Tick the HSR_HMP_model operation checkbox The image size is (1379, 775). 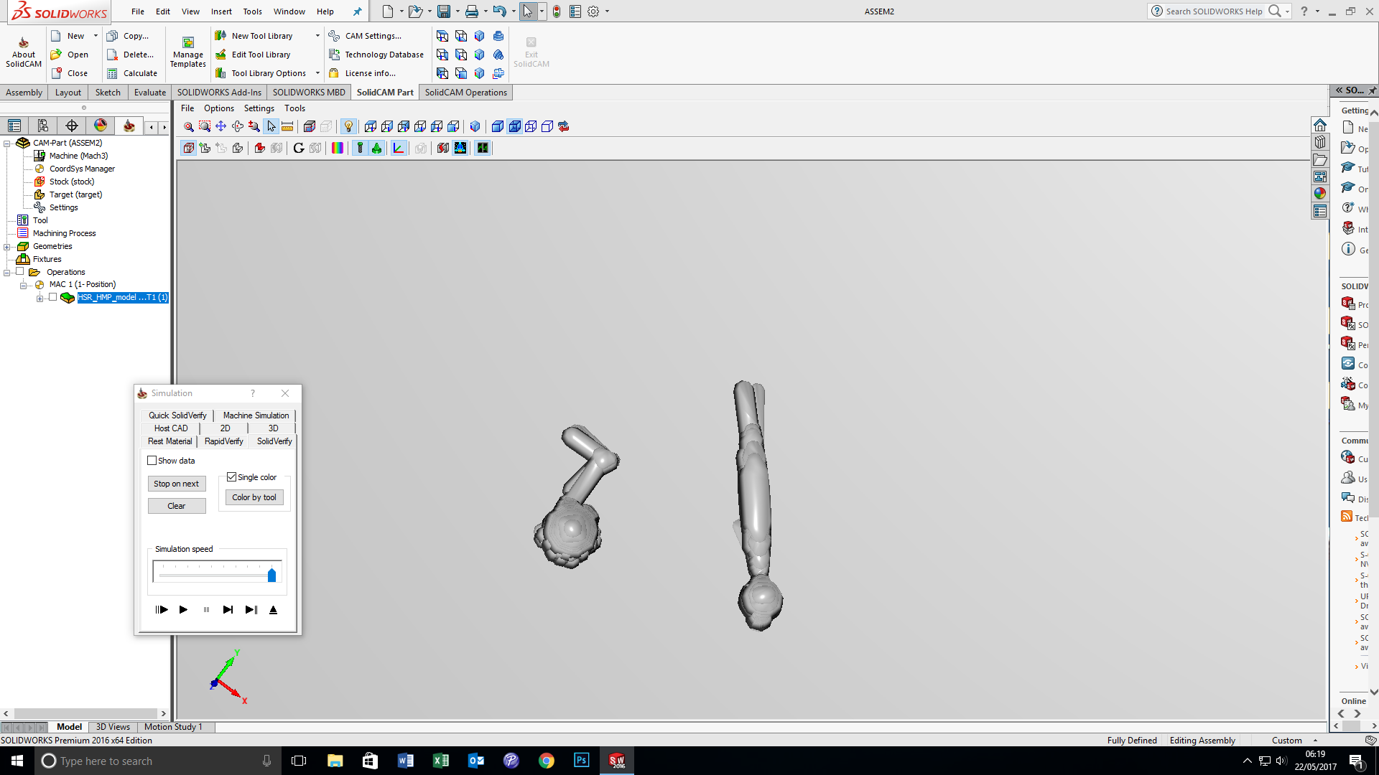coord(52,297)
